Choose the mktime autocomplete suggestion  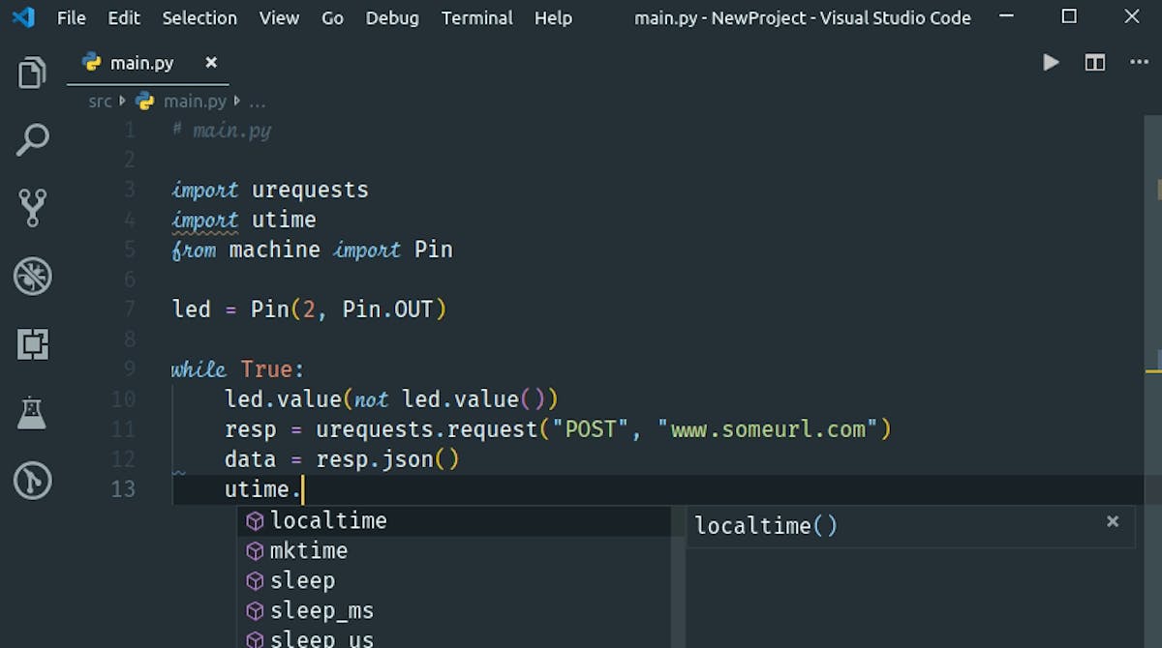point(308,551)
